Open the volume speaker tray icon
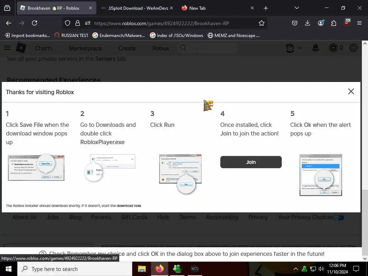368x276 pixels. pos(321,269)
